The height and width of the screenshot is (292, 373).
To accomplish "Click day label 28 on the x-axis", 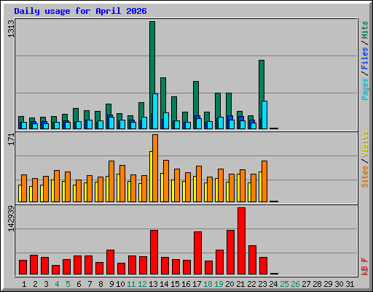I will coord(317,284).
